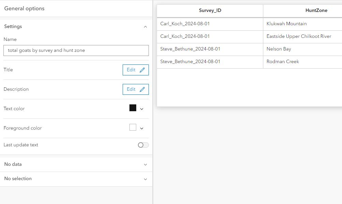342x204 pixels.
Task: Select the Nelson Bay row
Action: click(x=279, y=49)
